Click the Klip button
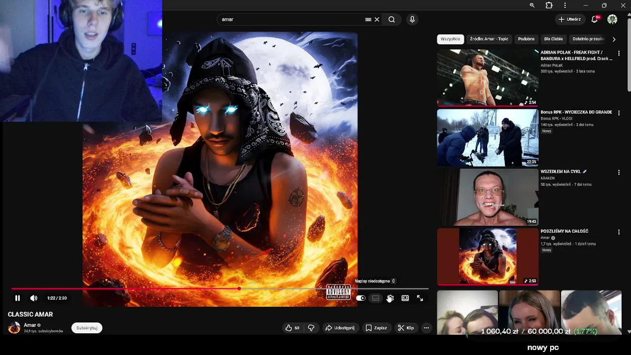Image resolution: width=631 pixels, height=355 pixels. (406, 328)
